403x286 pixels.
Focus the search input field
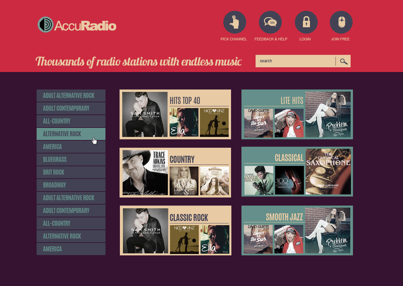(296, 61)
